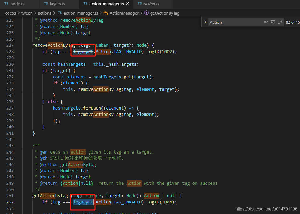This screenshot has height=214, width=300.
Task: Click hashTargets.get(target) on line 232
Action: [x=122, y=77]
